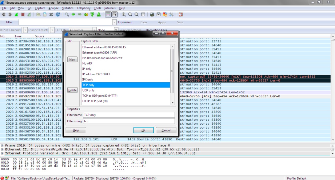Select 'IP address 192.168.0.1' filter

[x=126, y=74]
